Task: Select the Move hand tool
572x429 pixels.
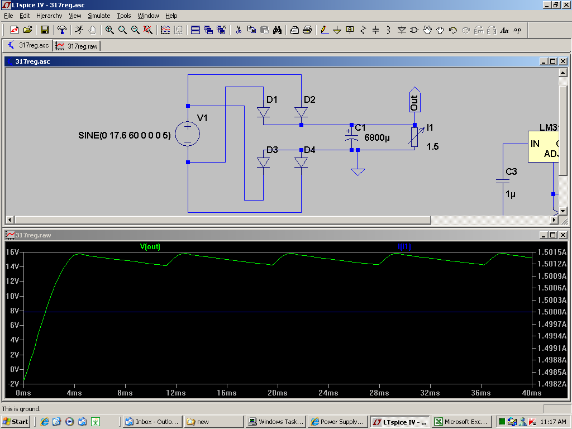Action: pos(427,30)
